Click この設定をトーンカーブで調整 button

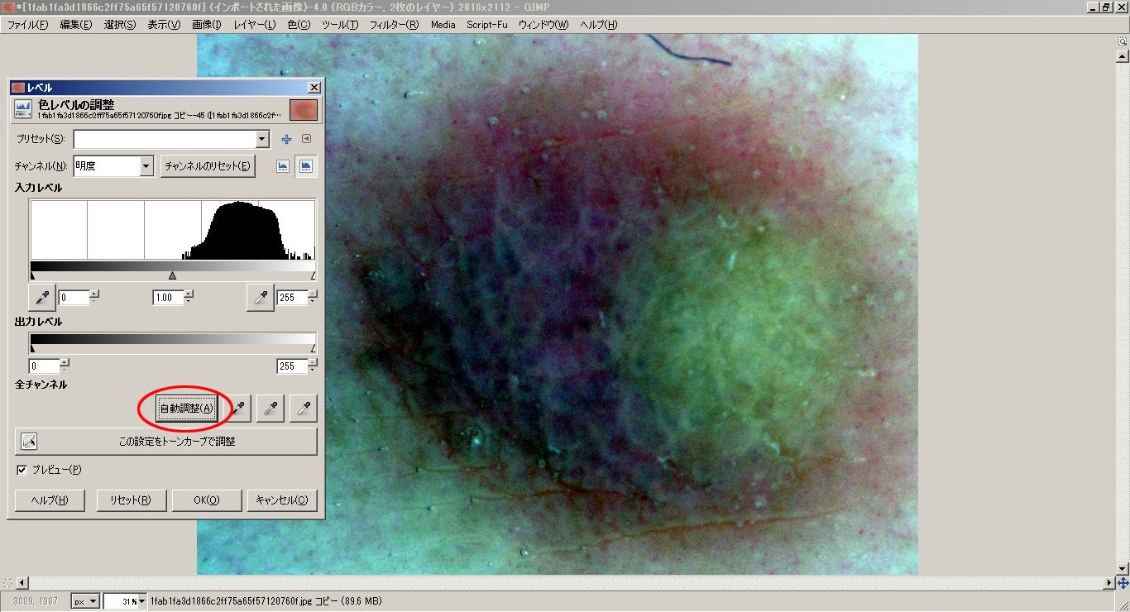pos(166,442)
